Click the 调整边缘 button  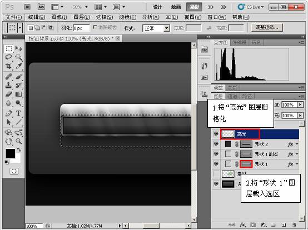[x=267, y=28]
